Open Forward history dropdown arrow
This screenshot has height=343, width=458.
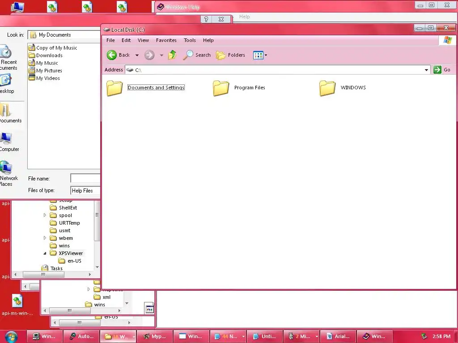click(x=161, y=55)
